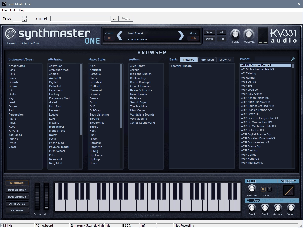Select the AudioFX attribute
This screenshot has width=303, height=228.
[x=55, y=78]
